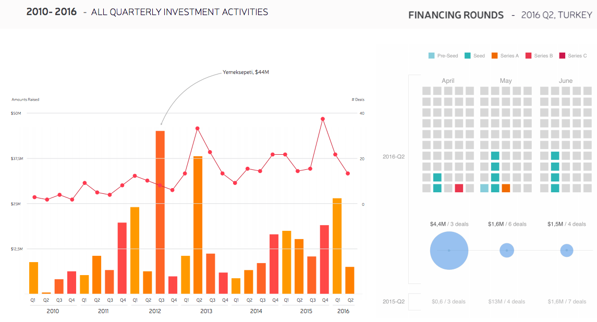Click the Series A orange legend swatch

[495, 56]
